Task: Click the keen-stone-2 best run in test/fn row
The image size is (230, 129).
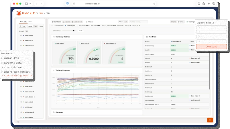Action: [195, 58]
